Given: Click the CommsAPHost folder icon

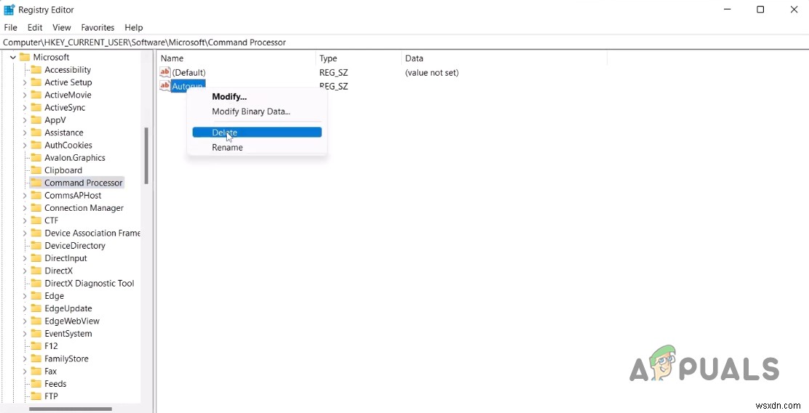Looking at the screenshot, I should [36, 195].
